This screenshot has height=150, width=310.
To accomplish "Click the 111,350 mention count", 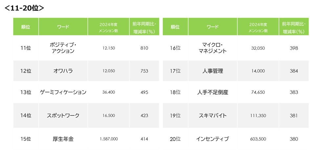I will pos(258,116).
